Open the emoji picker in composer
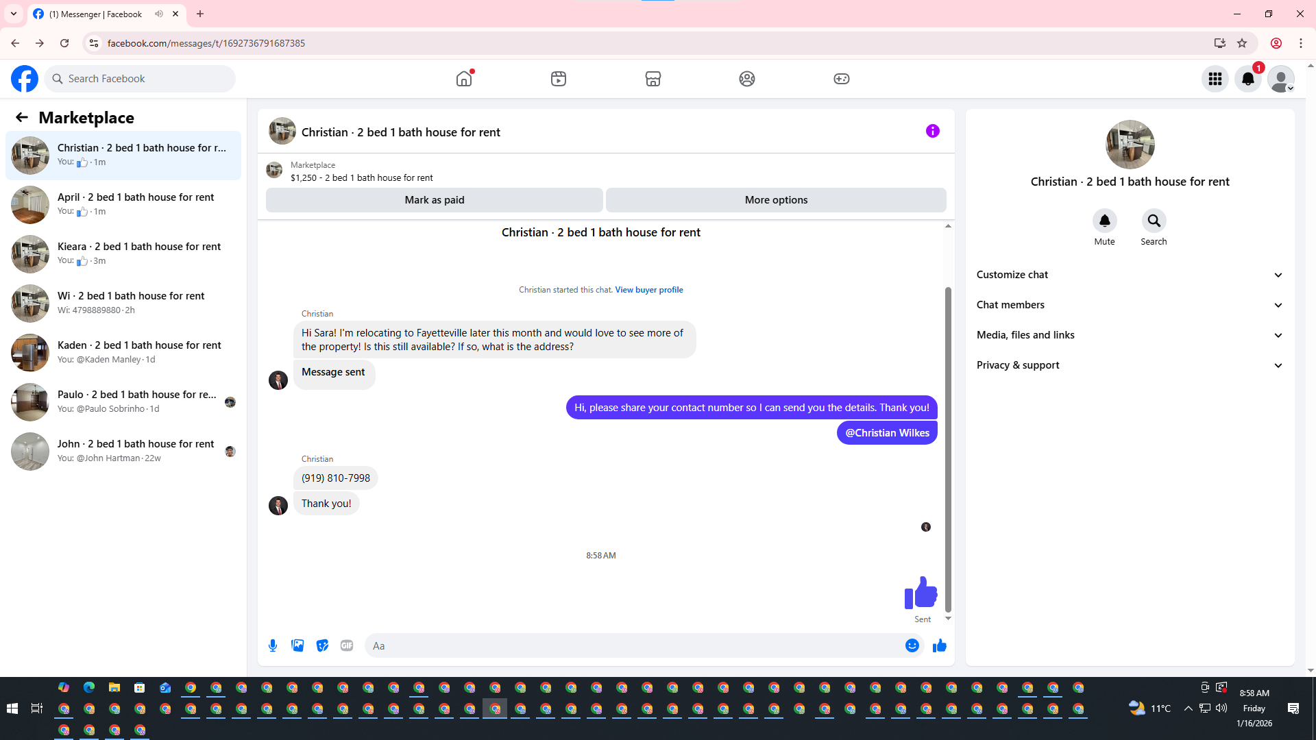This screenshot has height=740, width=1316. click(912, 645)
